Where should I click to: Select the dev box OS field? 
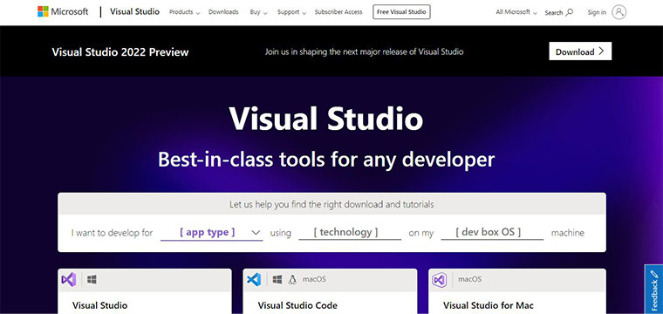point(492,232)
